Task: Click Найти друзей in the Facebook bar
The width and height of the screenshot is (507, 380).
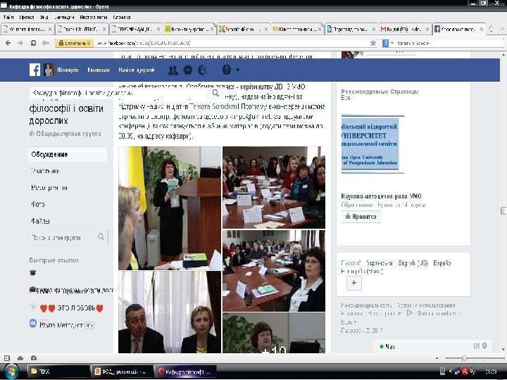Action: click(137, 70)
